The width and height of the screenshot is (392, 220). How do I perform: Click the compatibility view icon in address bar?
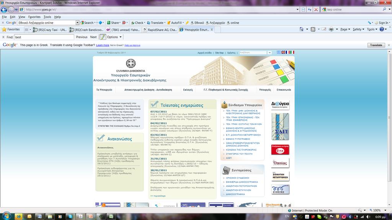point(303,10)
